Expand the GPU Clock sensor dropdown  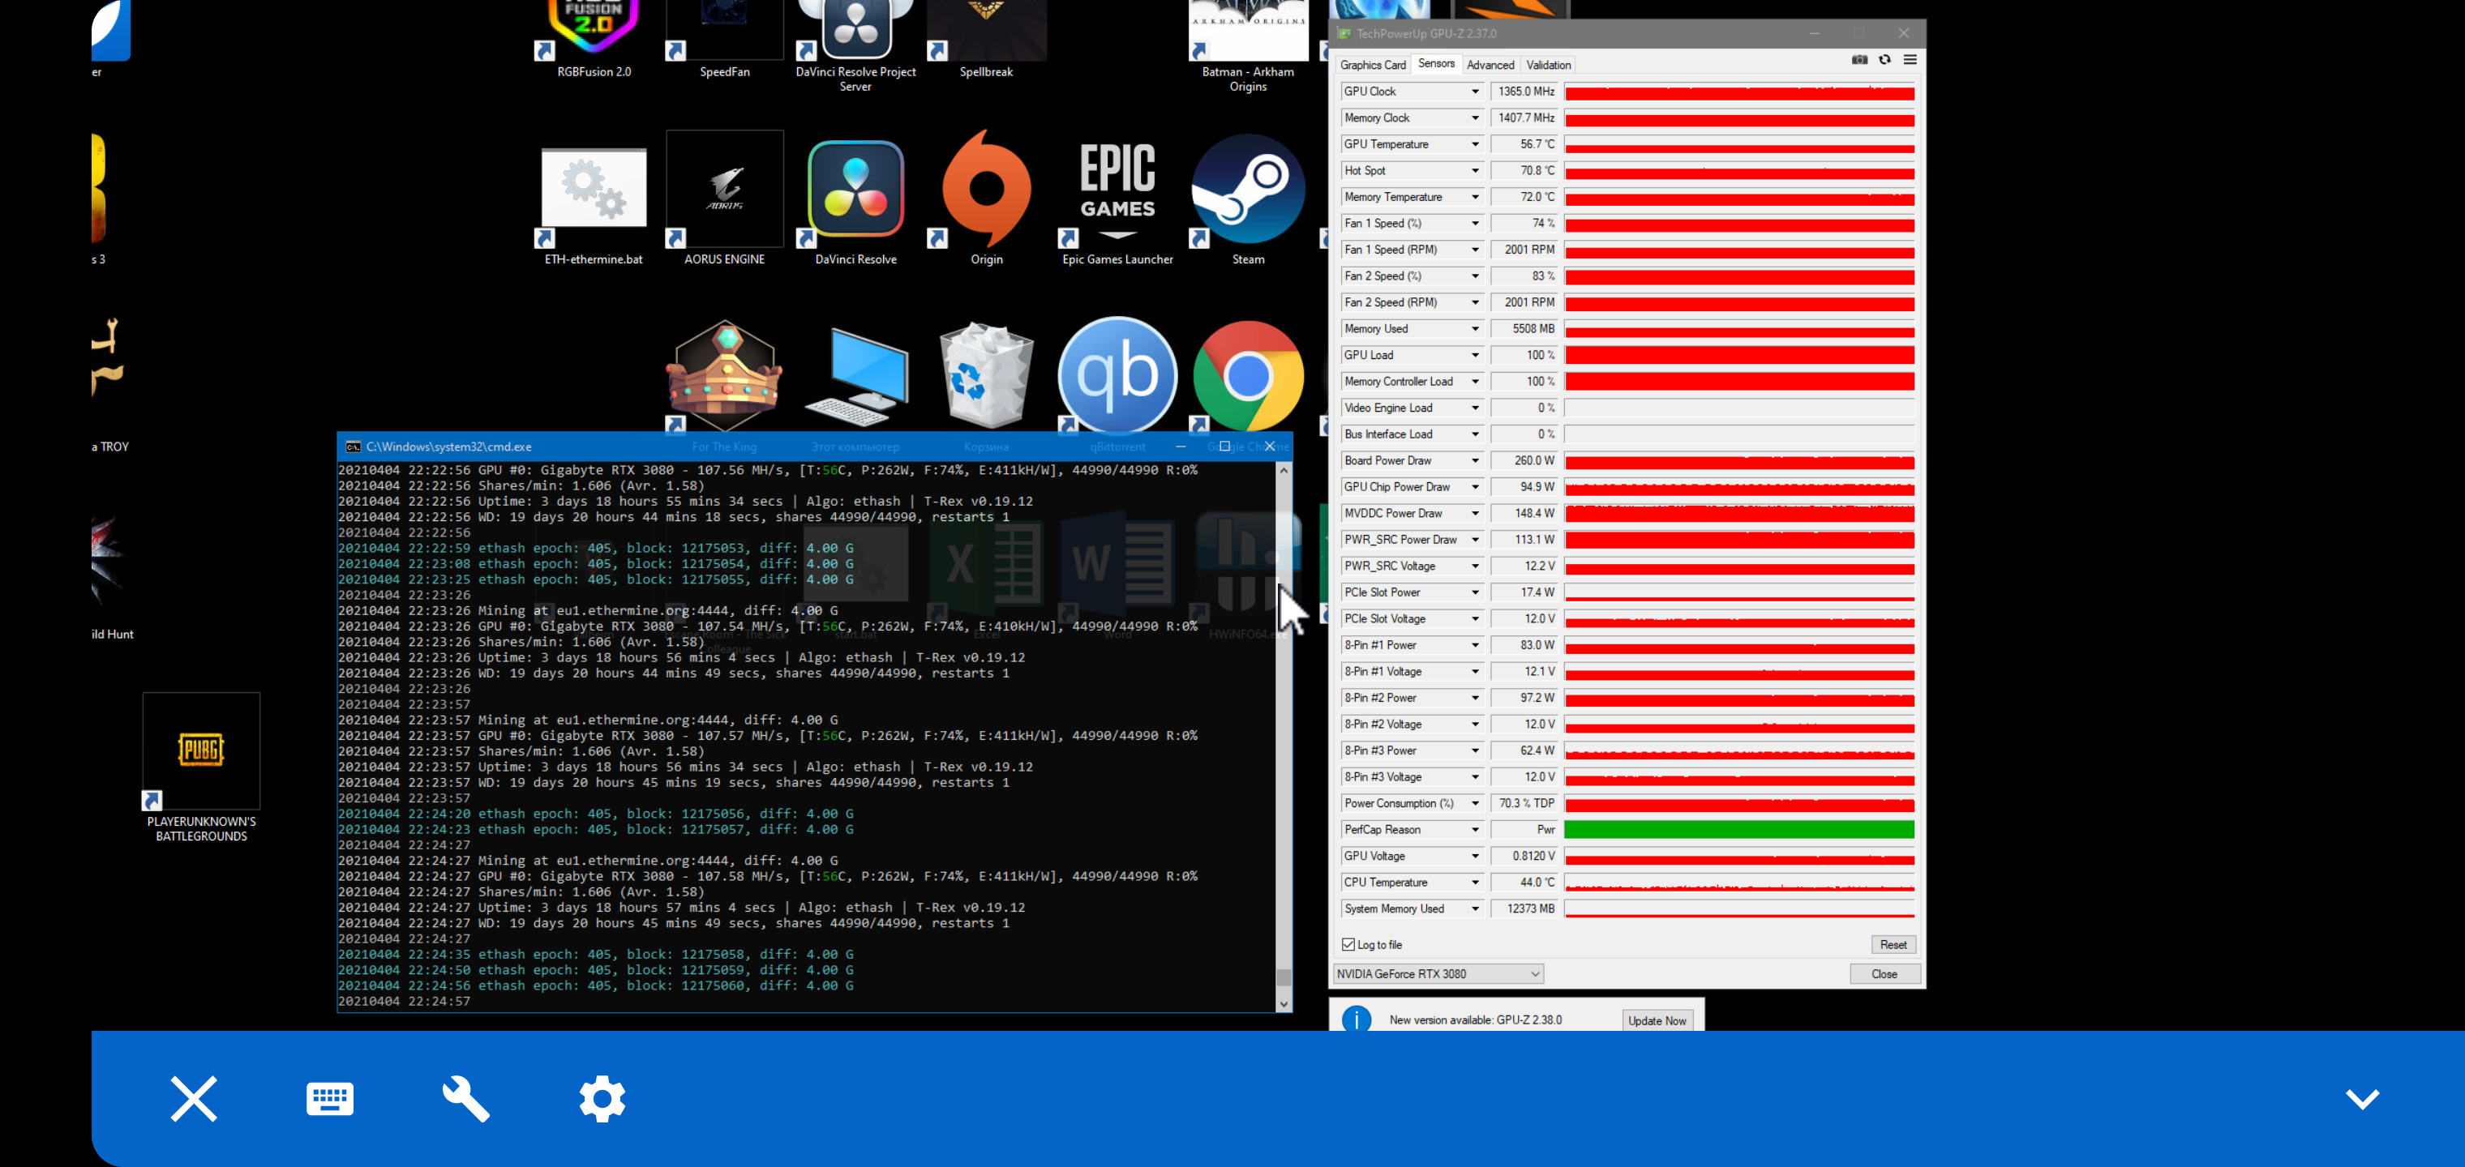click(x=1475, y=92)
